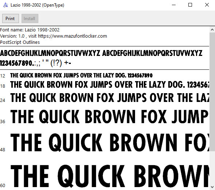Click the size 18 label
215x190 pixels.
3,86
